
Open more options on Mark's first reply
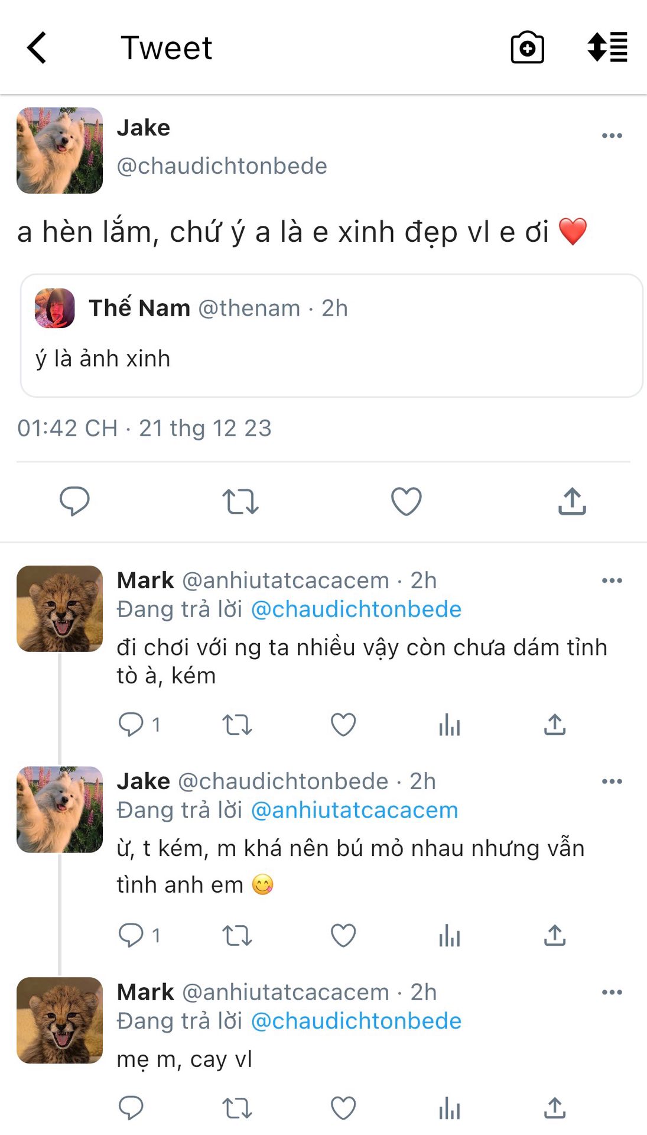coord(612,581)
